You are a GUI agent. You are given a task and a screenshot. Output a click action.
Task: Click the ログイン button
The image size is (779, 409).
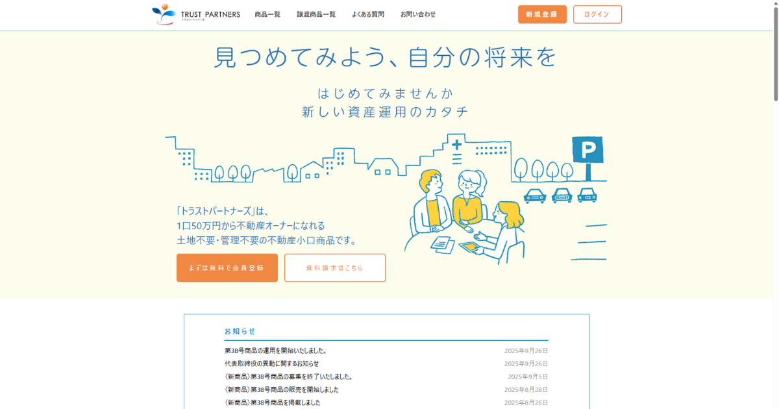point(597,14)
